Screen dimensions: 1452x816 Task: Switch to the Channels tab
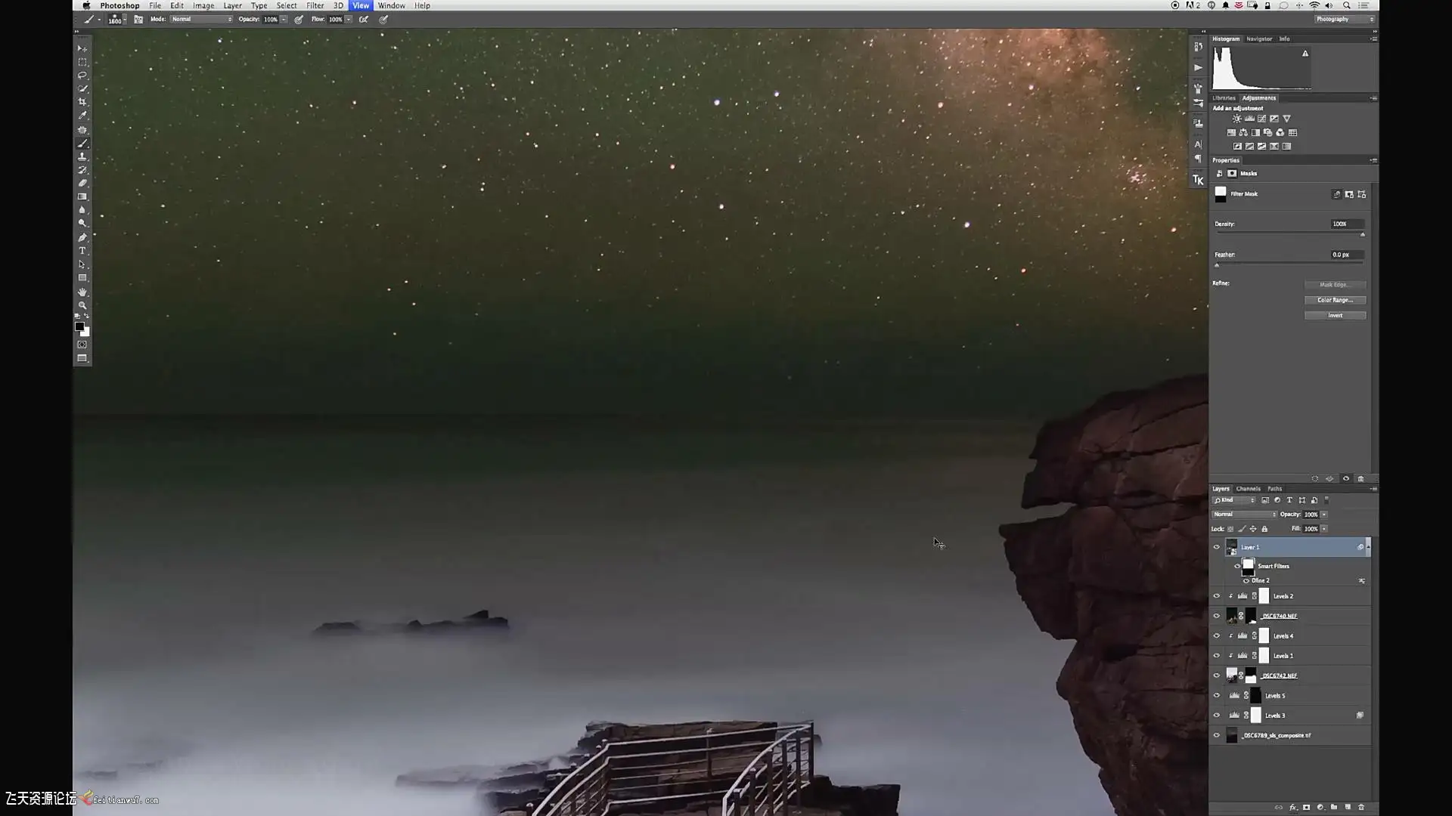click(1248, 489)
